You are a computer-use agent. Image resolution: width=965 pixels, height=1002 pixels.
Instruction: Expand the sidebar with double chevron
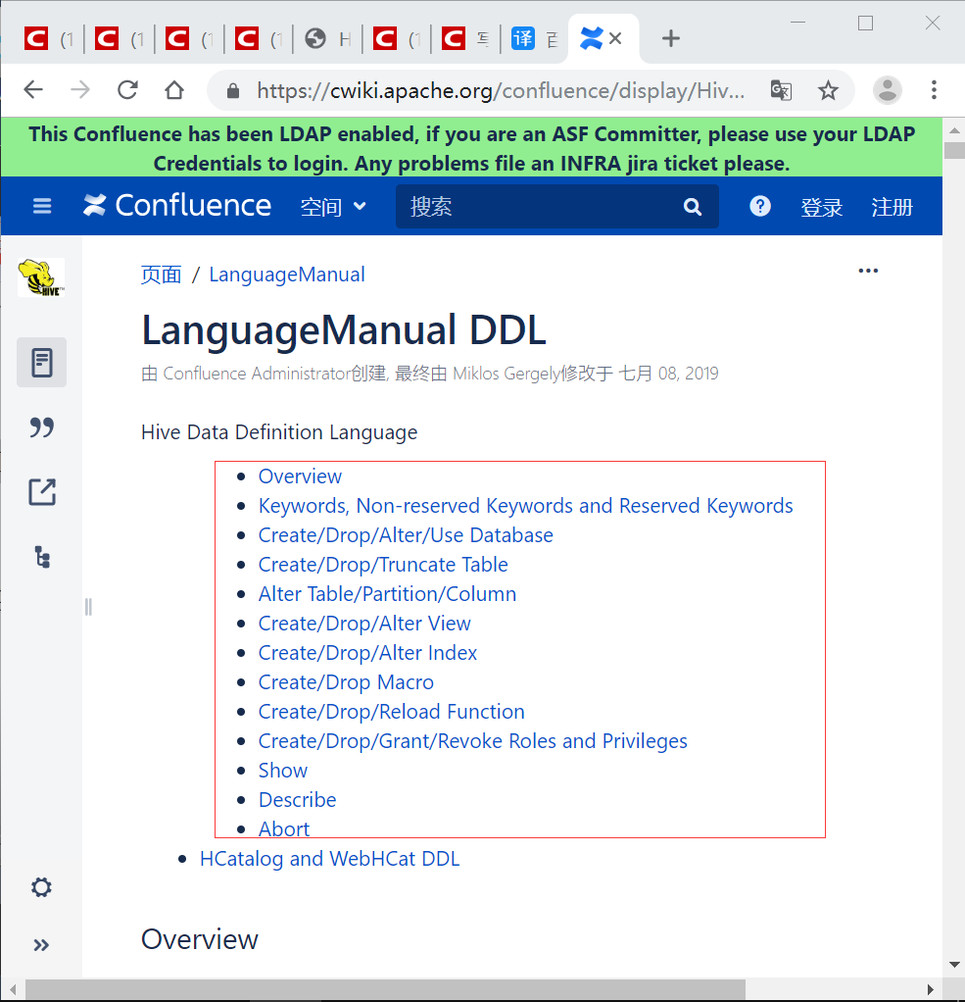[41, 945]
